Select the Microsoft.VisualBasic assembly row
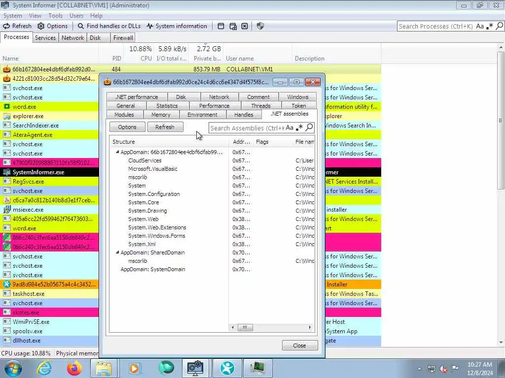Viewport: 505px width, 378px height. click(212, 169)
